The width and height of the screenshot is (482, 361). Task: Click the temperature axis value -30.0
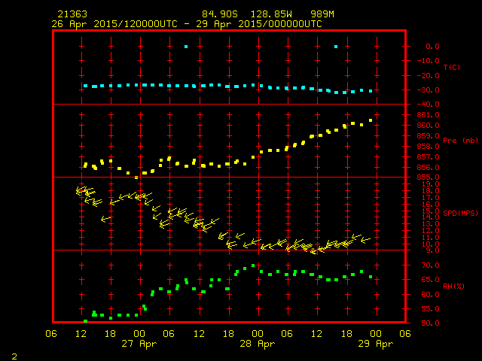[x=428, y=90]
